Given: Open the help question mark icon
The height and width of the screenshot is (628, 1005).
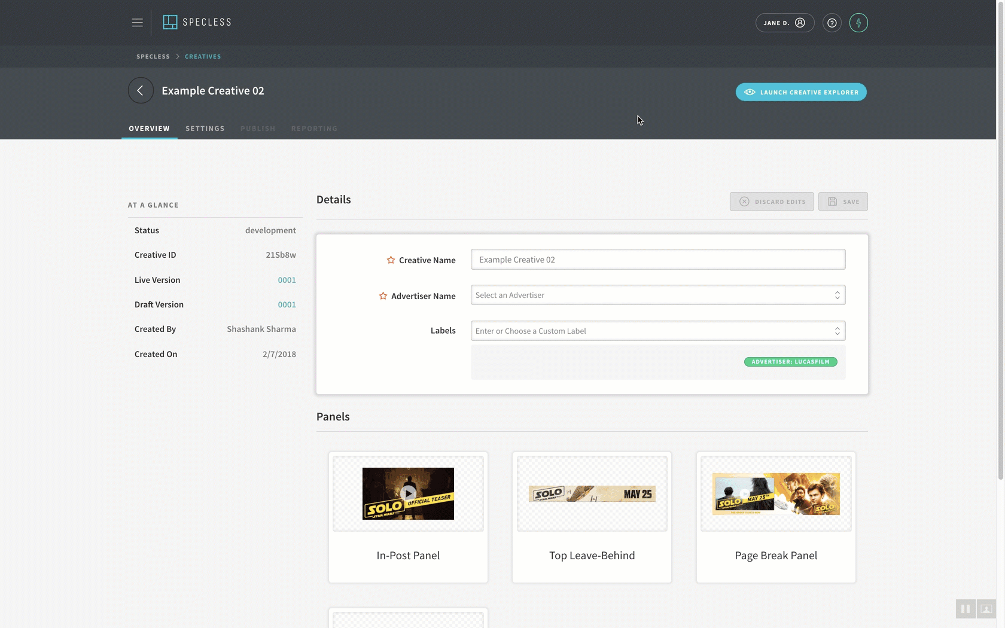Looking at the screenshot, I should point(832,23).
